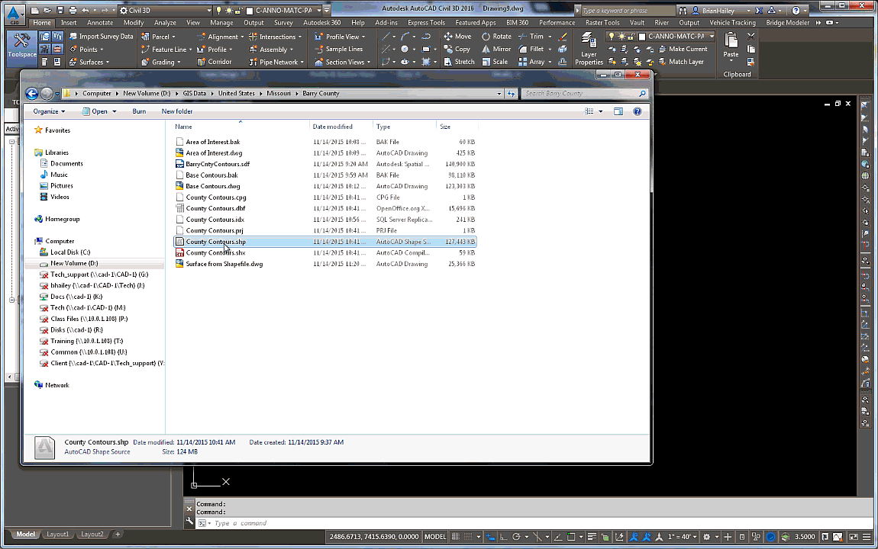This screenshot has width=878, height=549.
Task: Switch to Raster Tools tab
Action: 602,22
